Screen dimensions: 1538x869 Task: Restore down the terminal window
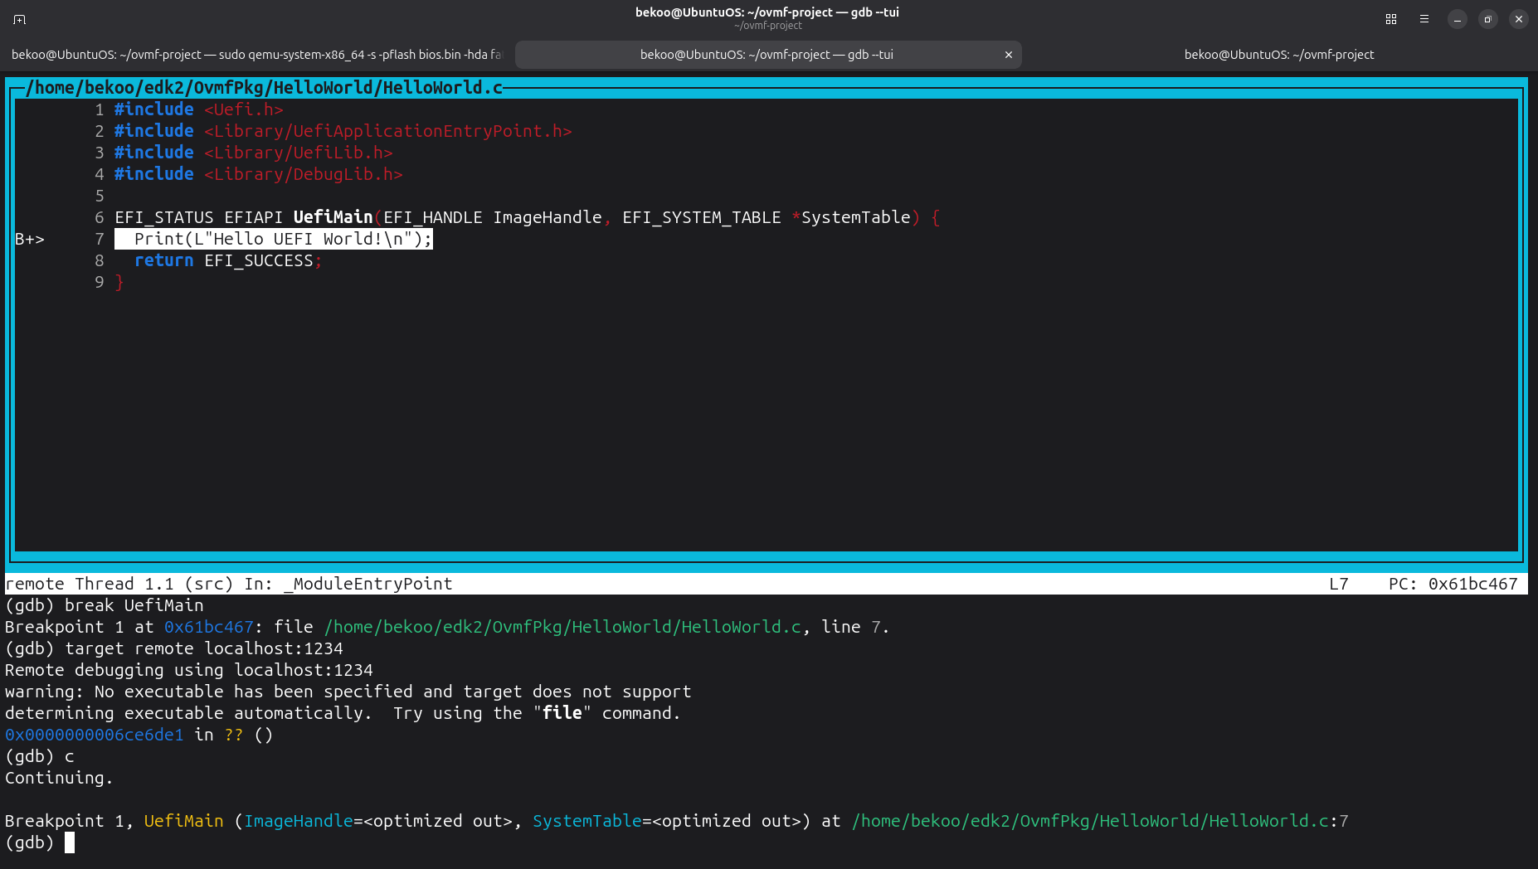[1488, 19]
